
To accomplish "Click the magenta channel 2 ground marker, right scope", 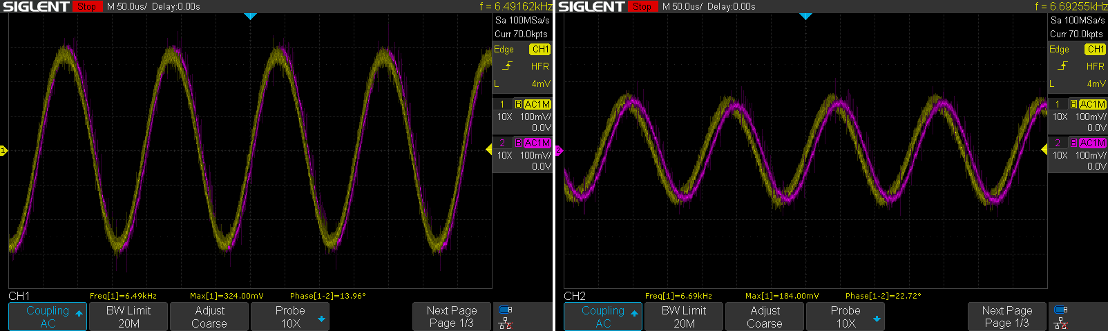I will (559, 150).
